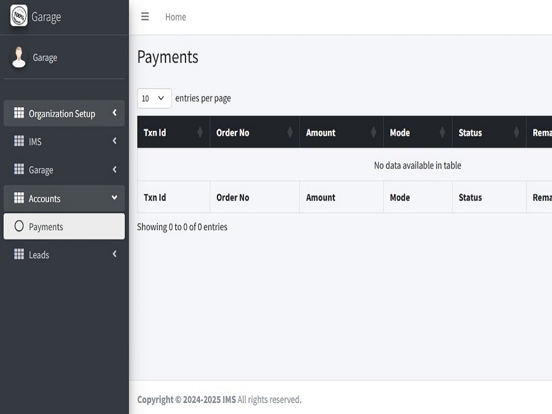This screenshot has width=552, height=414.
Task: Click the Amount sort arrows icon
Action: [x=374, y=132]
